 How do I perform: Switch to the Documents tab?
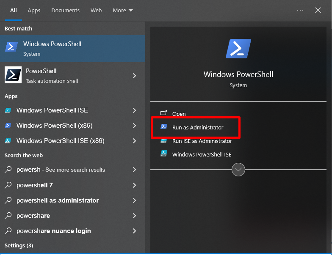[x=65, y=10]
